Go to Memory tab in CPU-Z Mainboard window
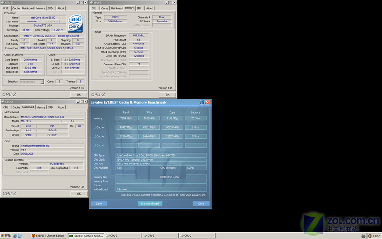382x239 pixels. coord(41,107)
